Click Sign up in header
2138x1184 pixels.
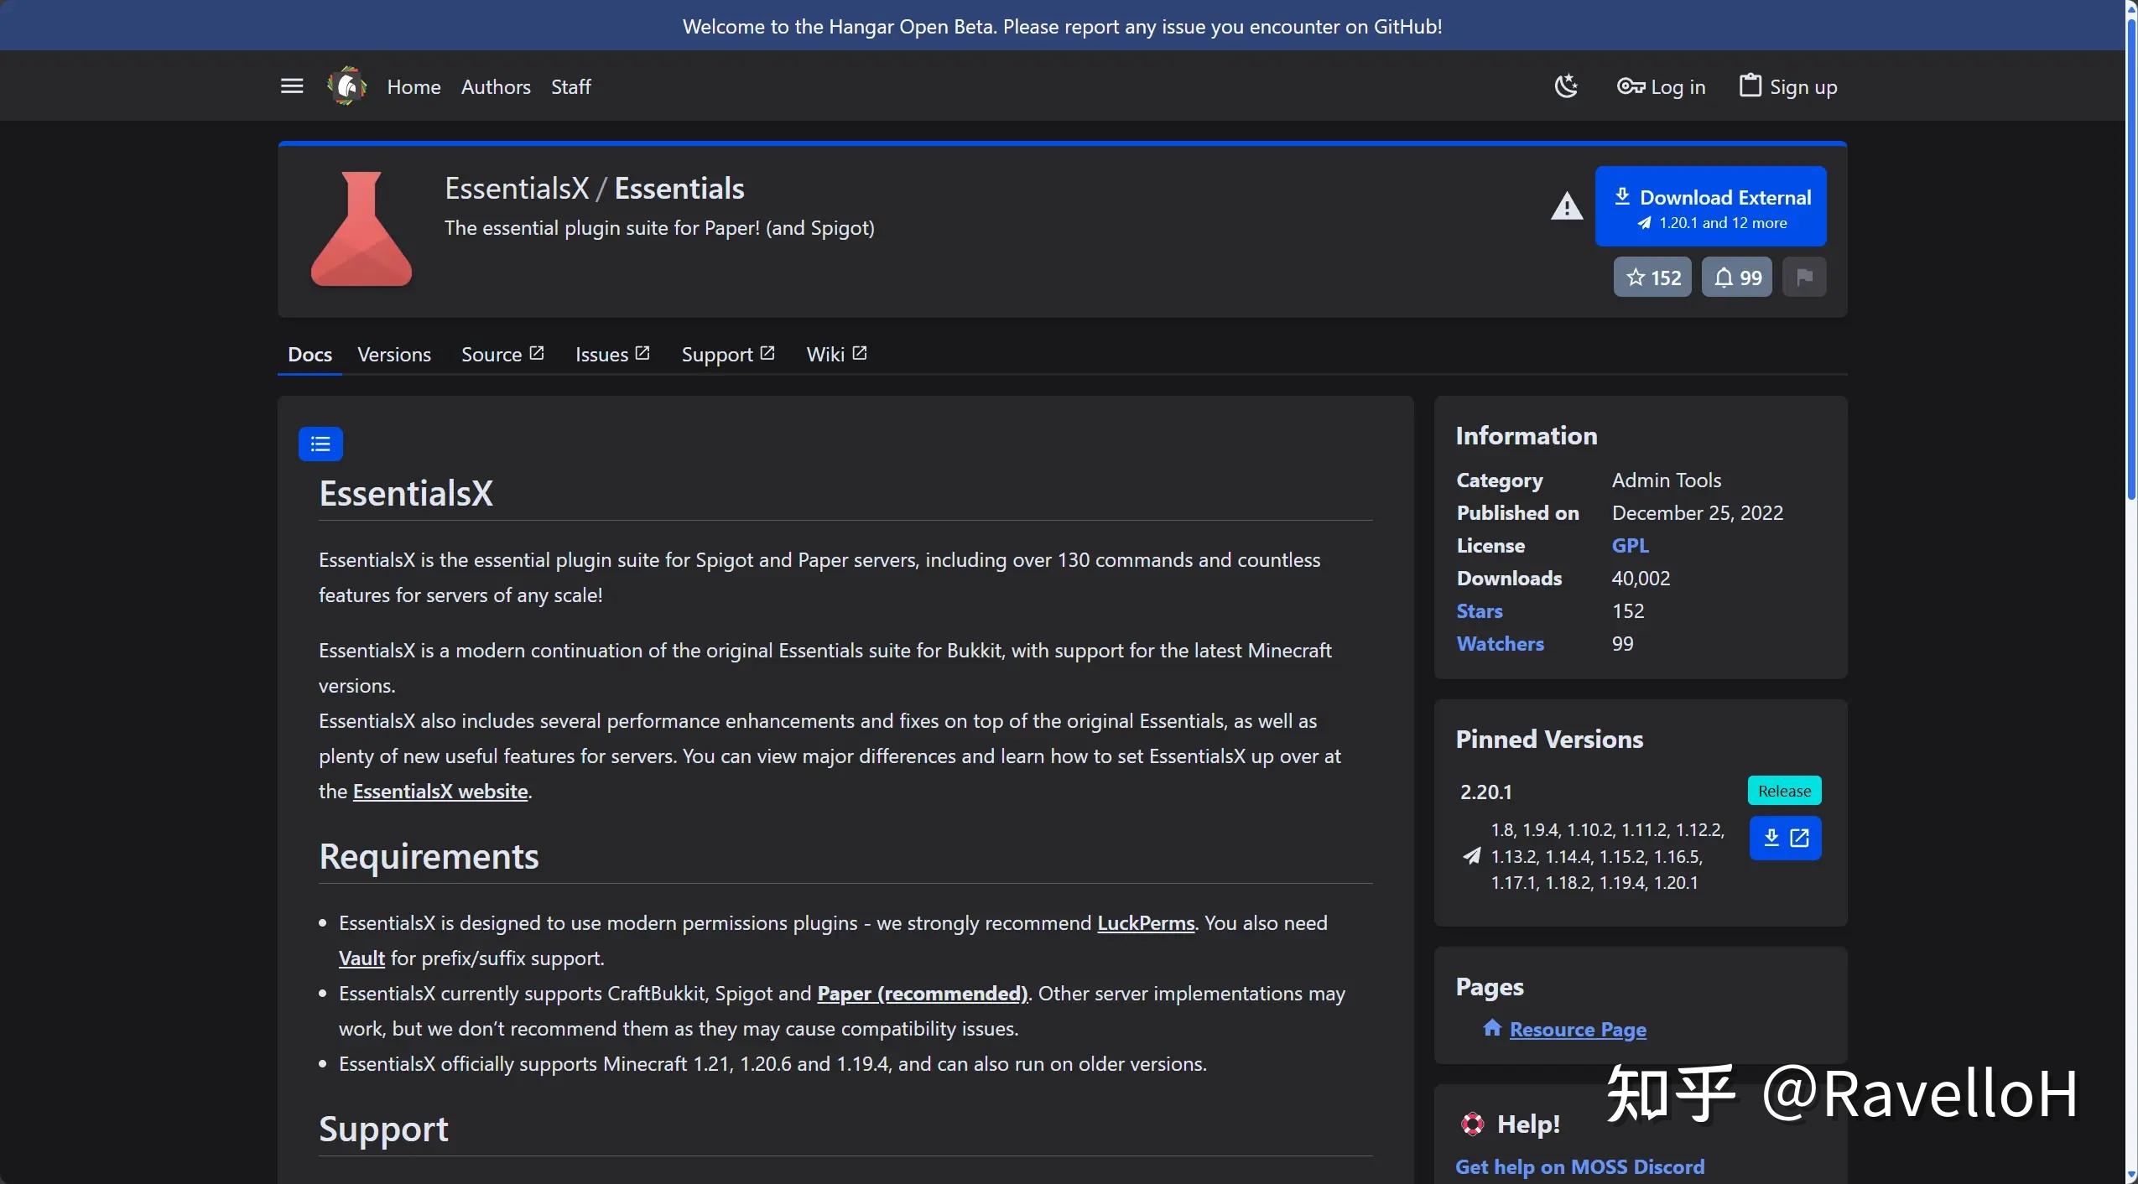click(x=1787, y=87)
